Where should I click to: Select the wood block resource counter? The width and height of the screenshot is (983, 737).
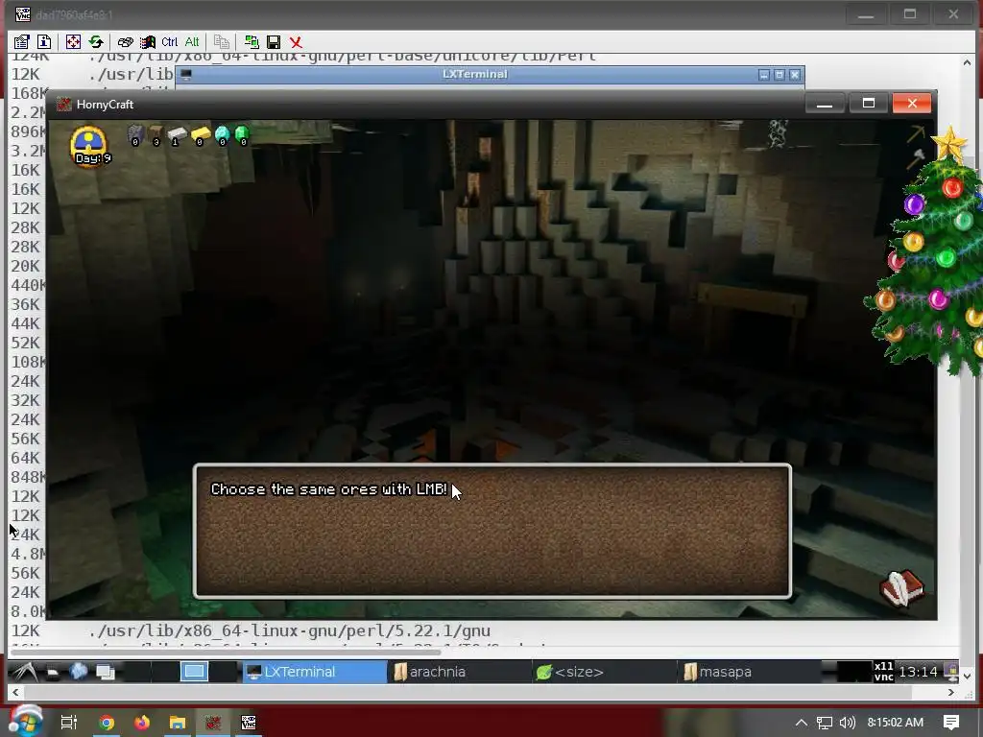(156, 134)
